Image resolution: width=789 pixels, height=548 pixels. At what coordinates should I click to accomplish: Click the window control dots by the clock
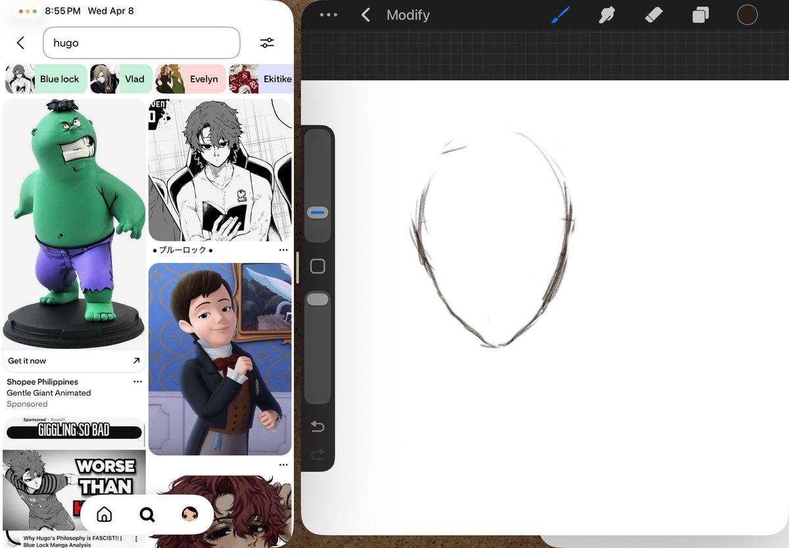(x=28, y=11)
